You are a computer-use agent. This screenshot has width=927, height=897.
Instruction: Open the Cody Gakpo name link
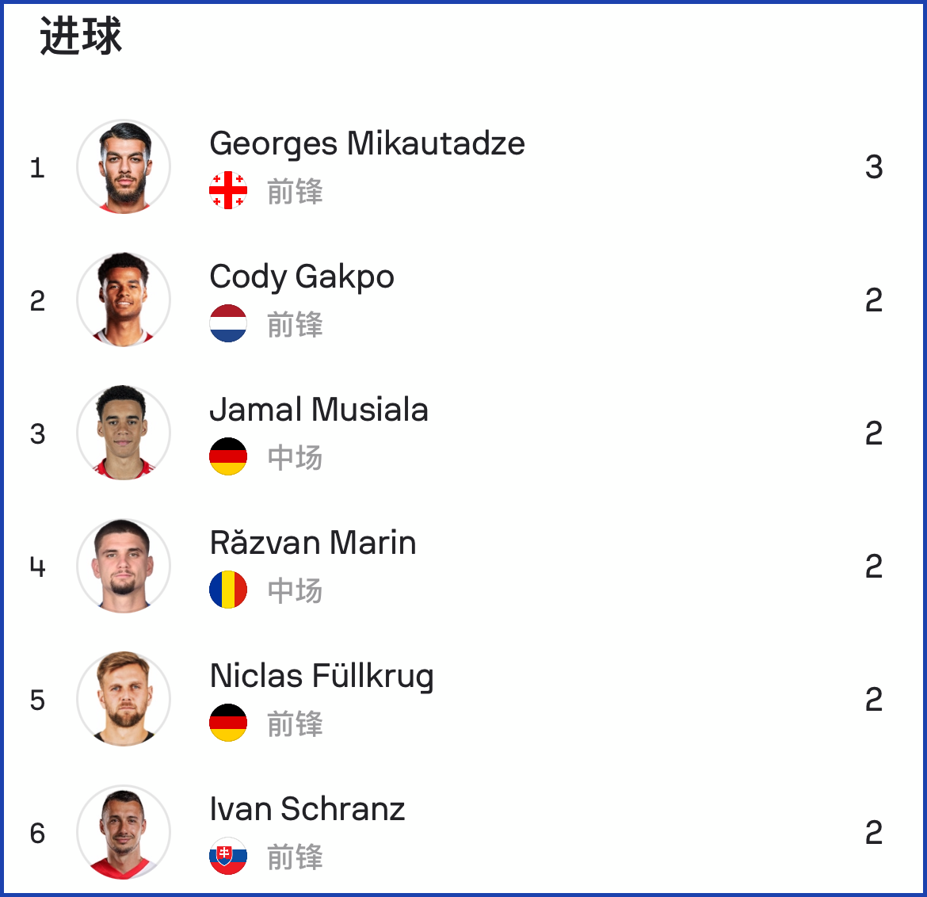pos(302,277)
